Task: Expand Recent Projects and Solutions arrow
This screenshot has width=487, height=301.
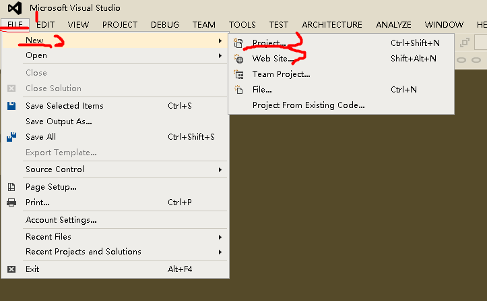Action: 220,252
